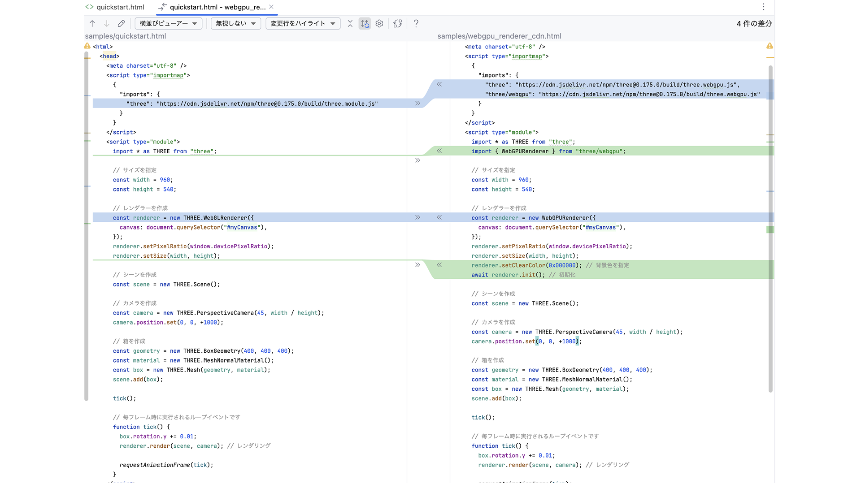Screen dimensions: 861x484
Task: Click the samples/webgpu_renderer_cdn.html file path label
Action: (499, 36)
